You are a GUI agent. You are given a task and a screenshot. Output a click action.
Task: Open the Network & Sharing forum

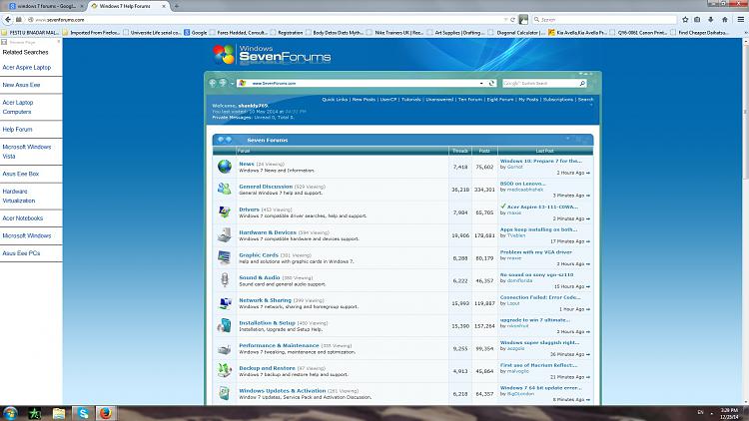(265, 300)
